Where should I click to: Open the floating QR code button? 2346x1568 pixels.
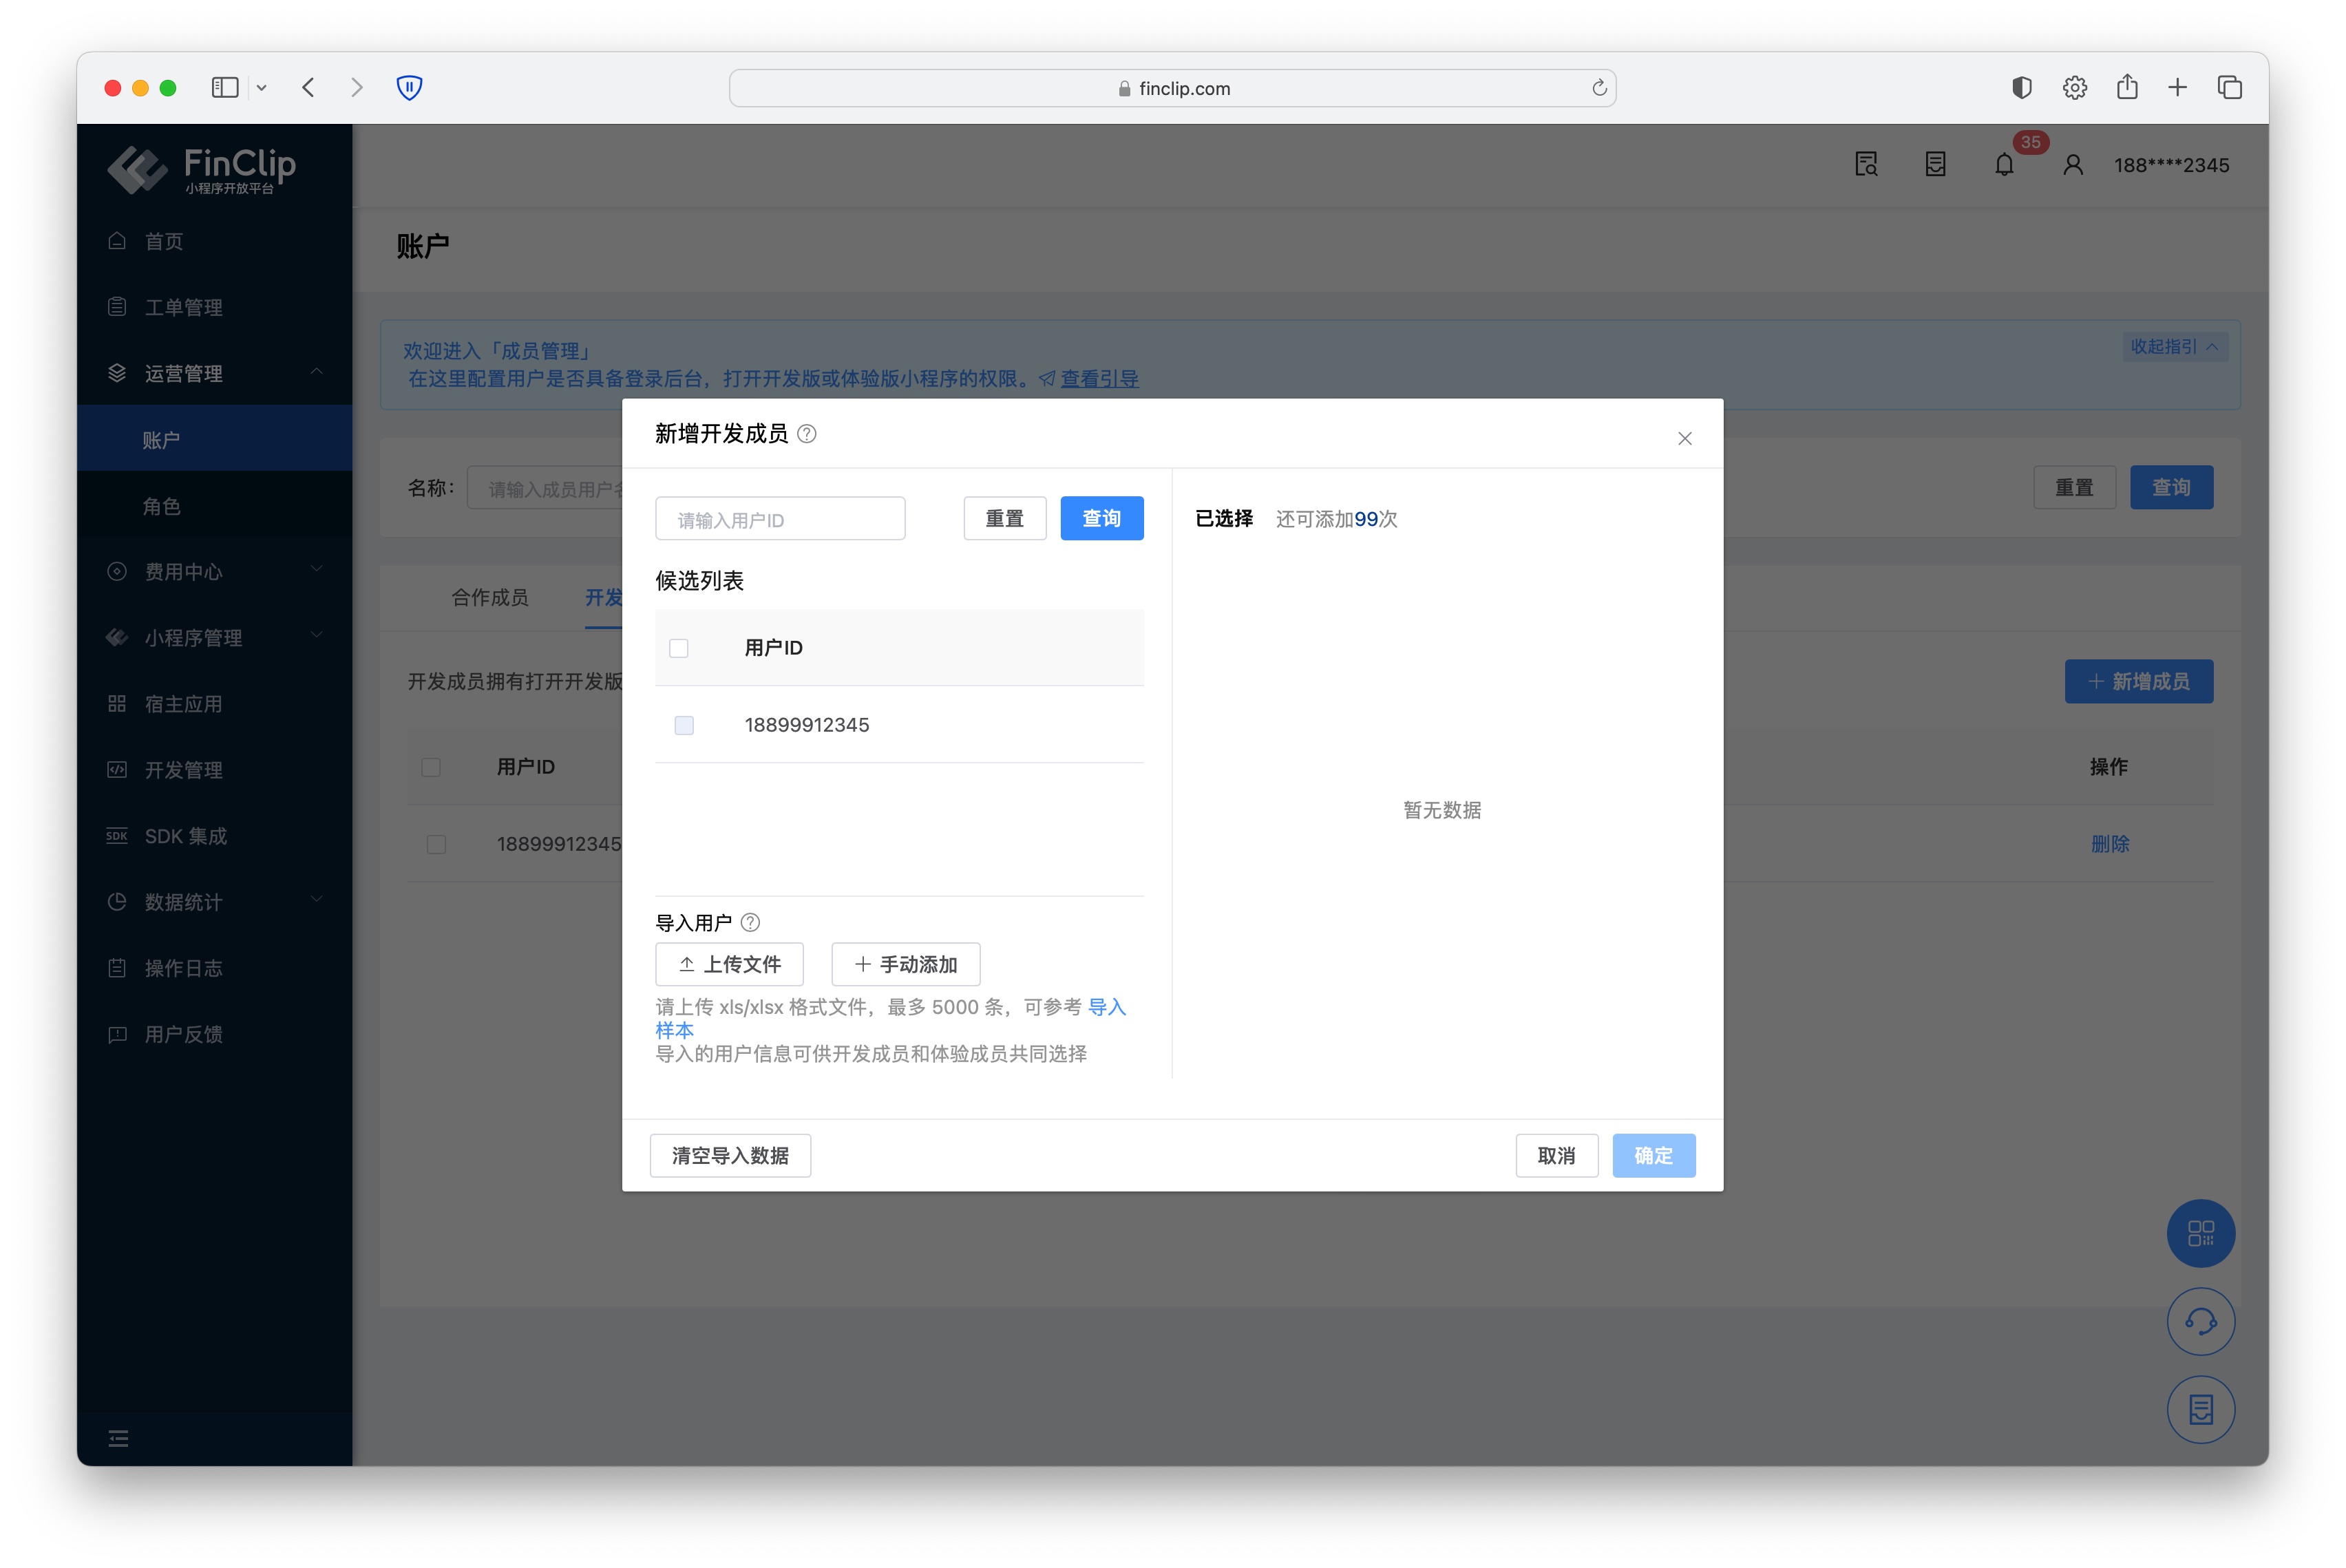point(2200,1233)
